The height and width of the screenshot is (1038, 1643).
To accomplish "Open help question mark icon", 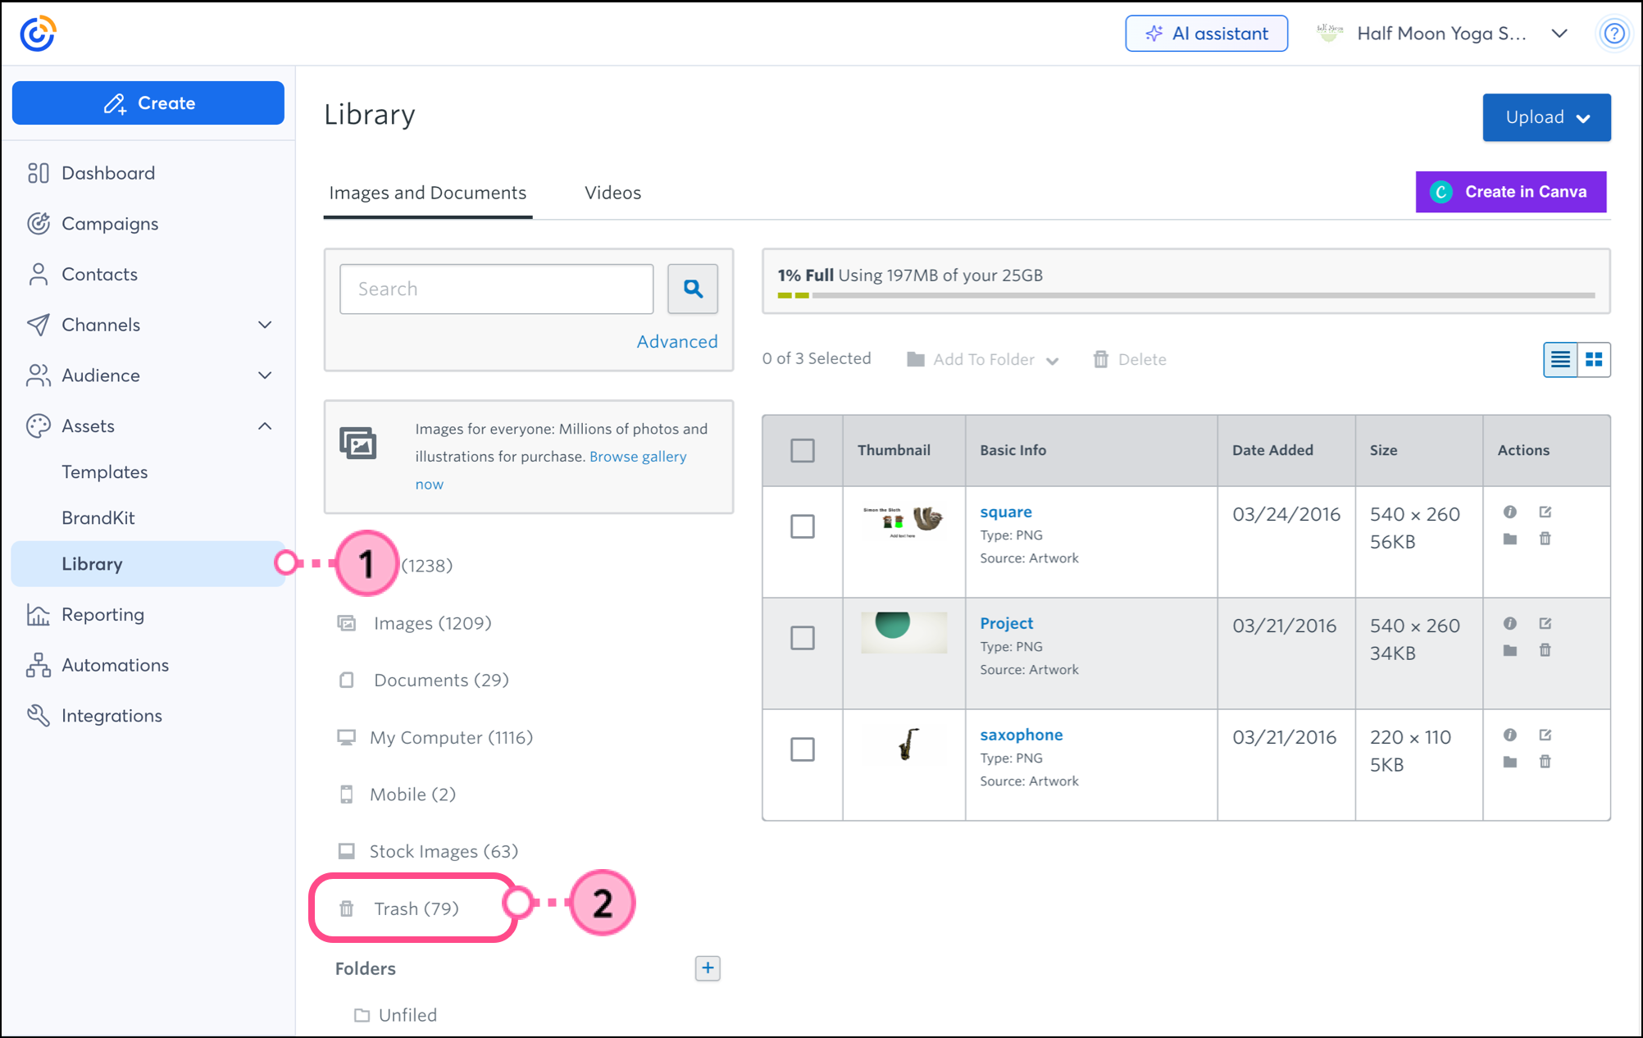I will [x=1613, y=34].
